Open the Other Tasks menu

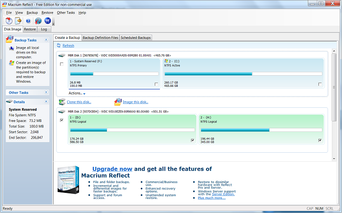click(x=66, y=13)
